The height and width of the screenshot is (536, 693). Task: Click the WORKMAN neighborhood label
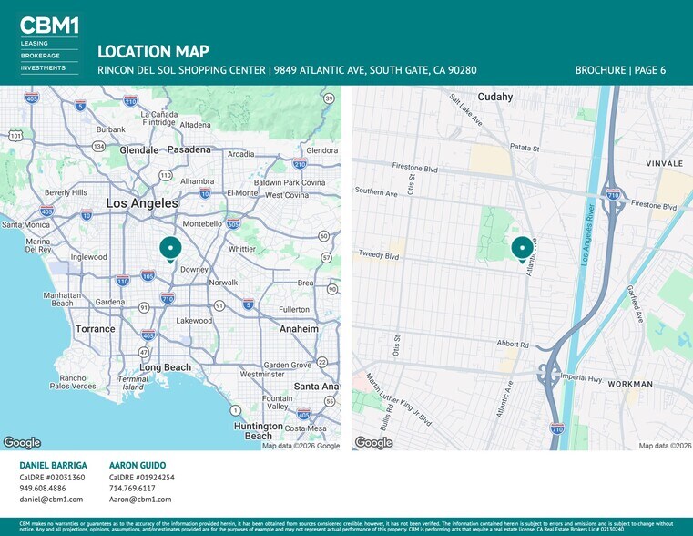coord(630,384)
